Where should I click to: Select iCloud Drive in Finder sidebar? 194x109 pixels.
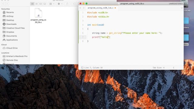(12, 48)
